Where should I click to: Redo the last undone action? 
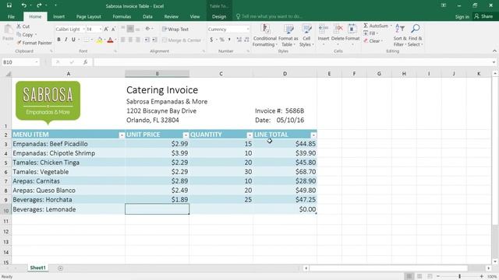pyautogui.click(x=39, y=5)
